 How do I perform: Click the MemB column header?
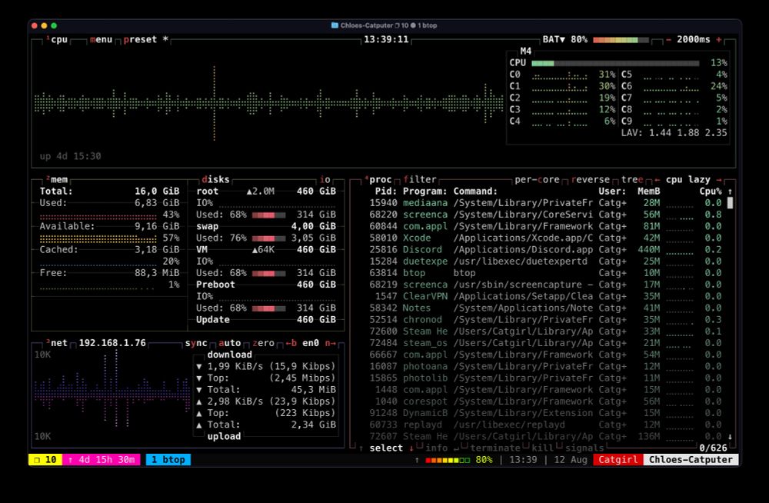click(x=648, y=192)
